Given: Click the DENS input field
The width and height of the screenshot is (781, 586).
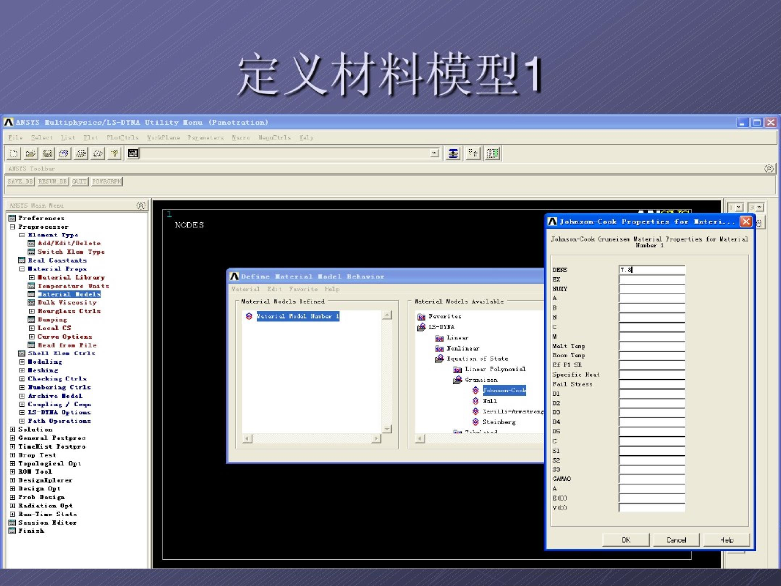Looking at the screenshot, I should point(652,270).
